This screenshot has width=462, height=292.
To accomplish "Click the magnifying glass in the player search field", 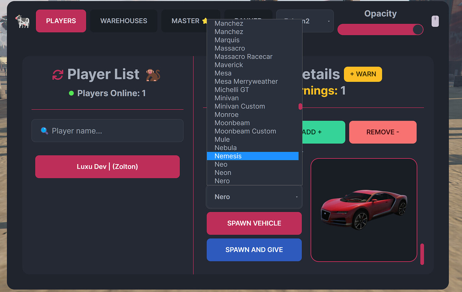I will [x=45, y=131].
